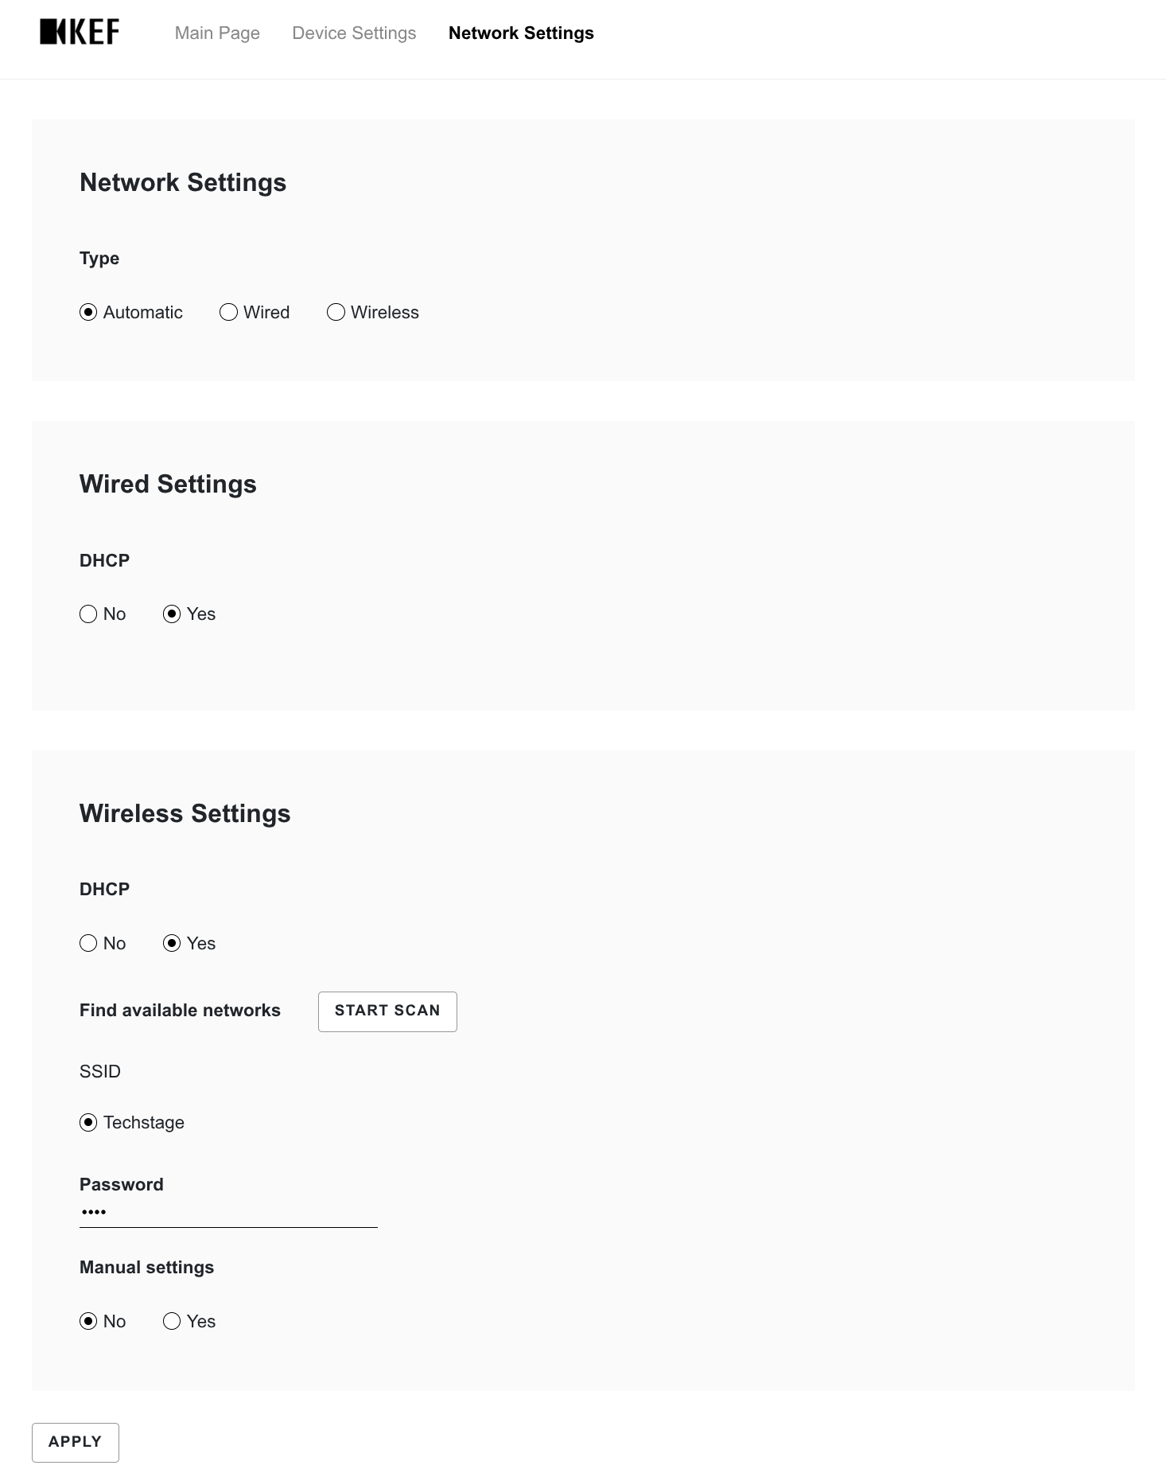The width and height of the screenshot is (1166, 1473).
Task: Click the KEF logo
Action: tap(80, 32)
